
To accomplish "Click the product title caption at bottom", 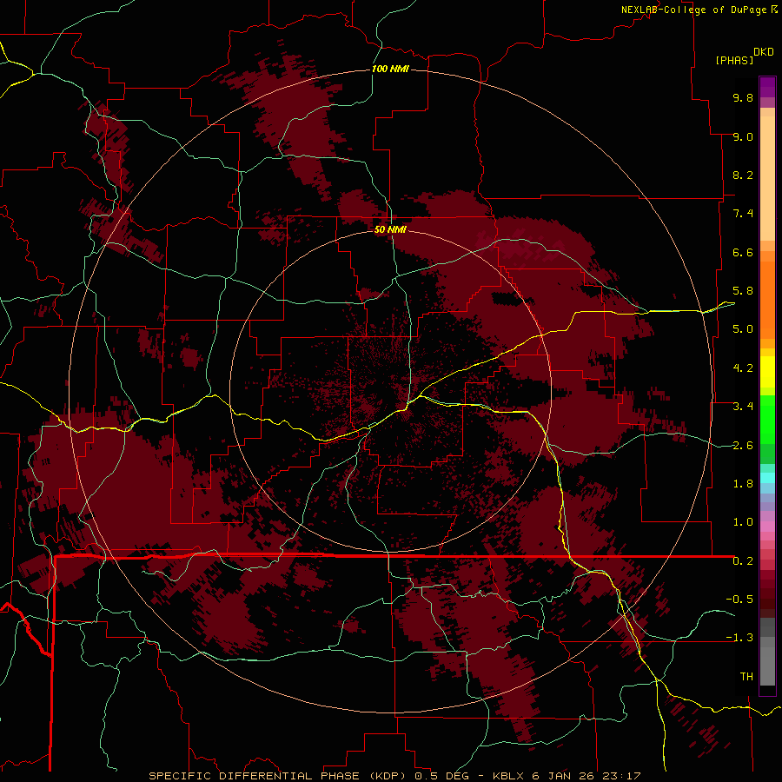I will point(394,776).
